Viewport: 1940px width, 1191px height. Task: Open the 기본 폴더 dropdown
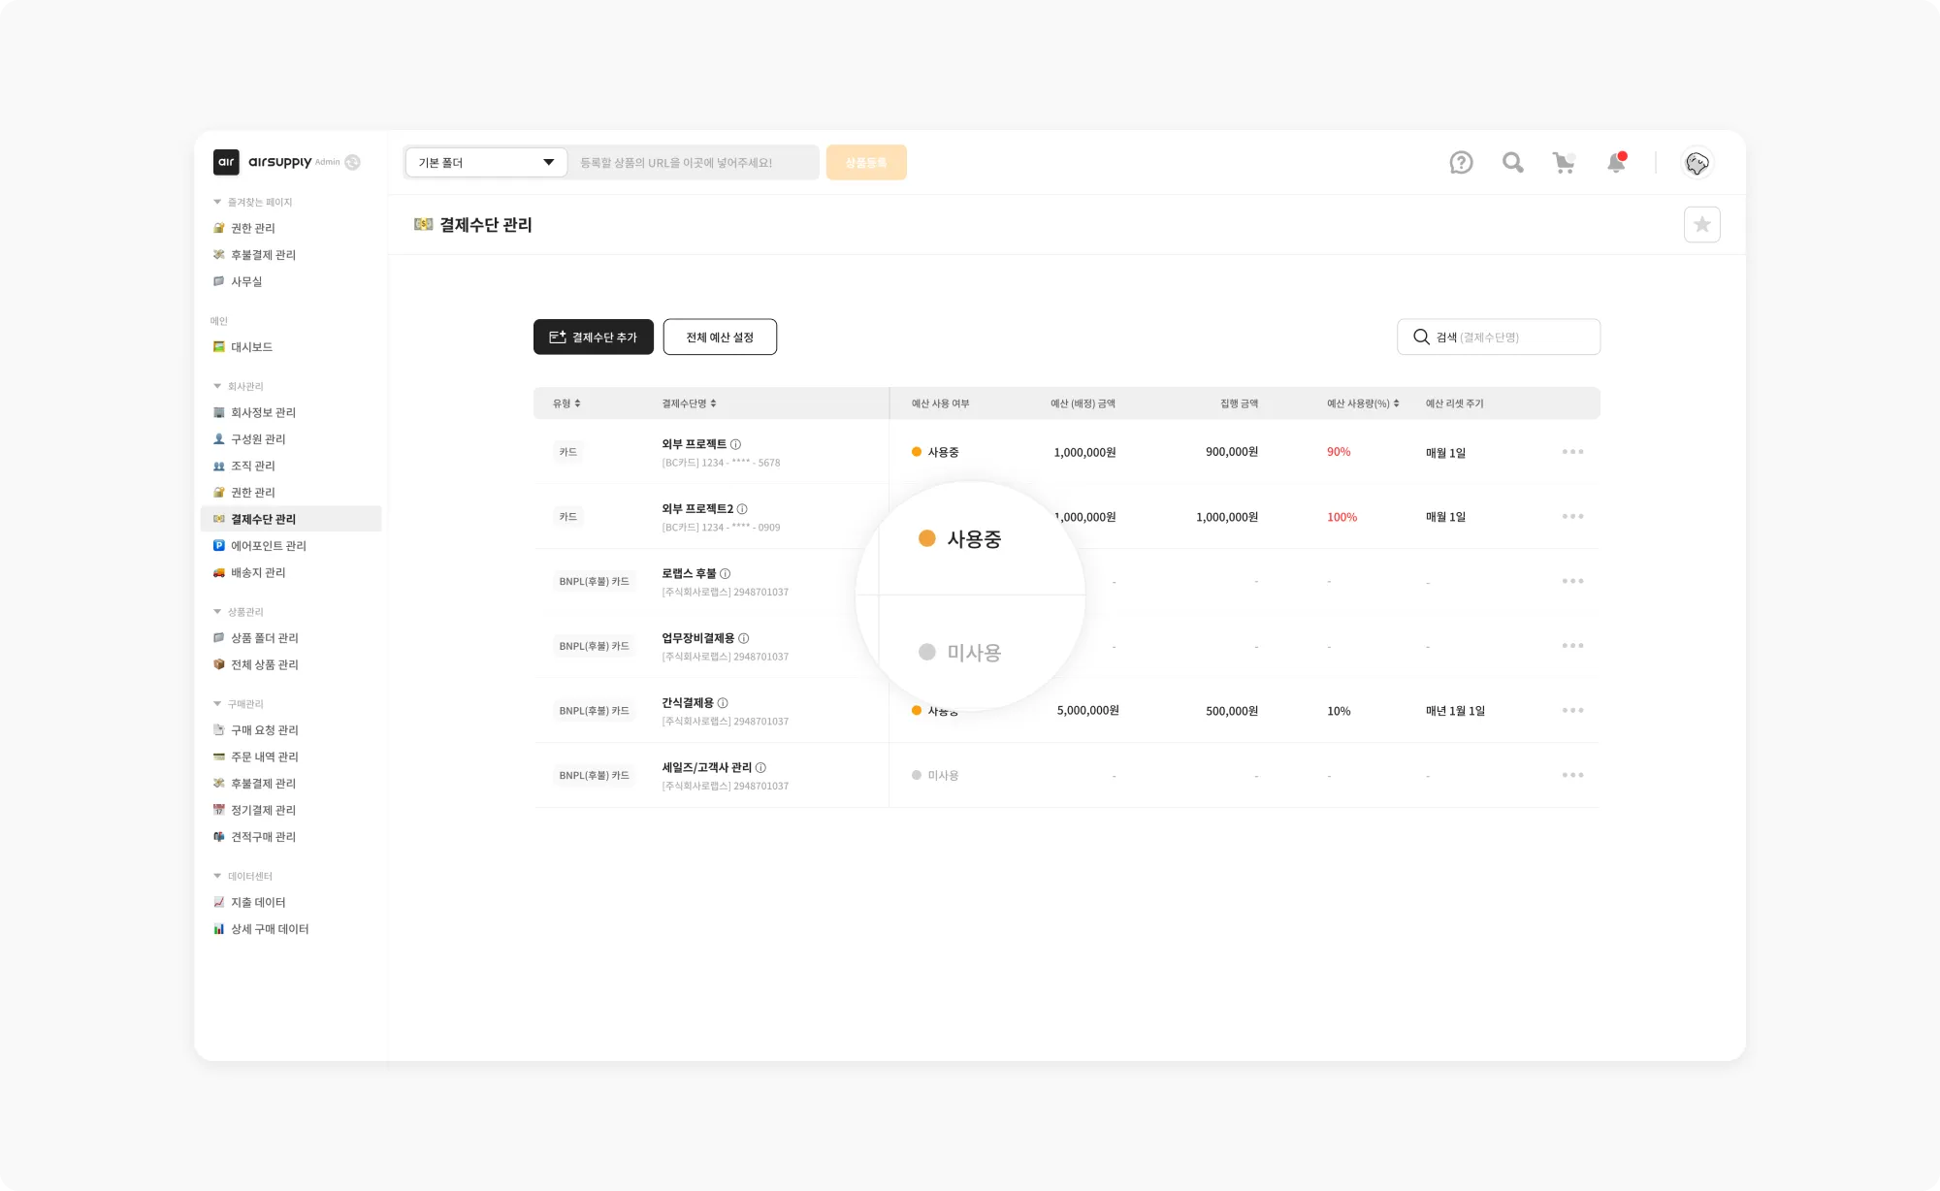(486, 163)
